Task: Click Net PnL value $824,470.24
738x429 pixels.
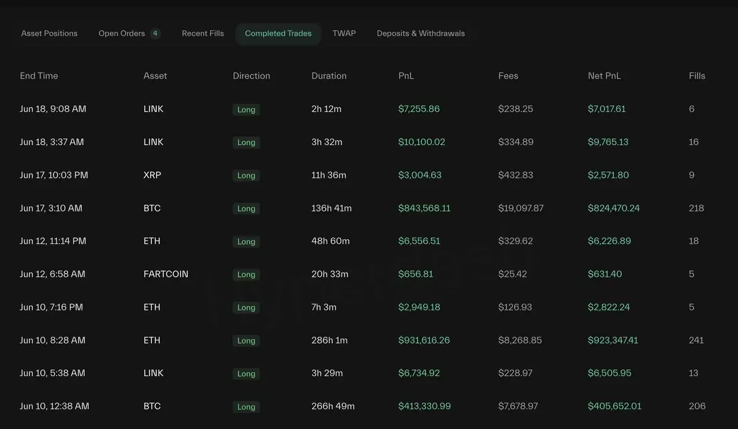Action: tap(614, 208)
